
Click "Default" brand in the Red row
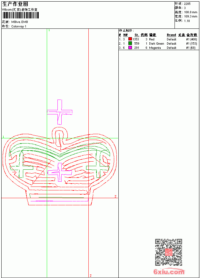tap(172, 39)
